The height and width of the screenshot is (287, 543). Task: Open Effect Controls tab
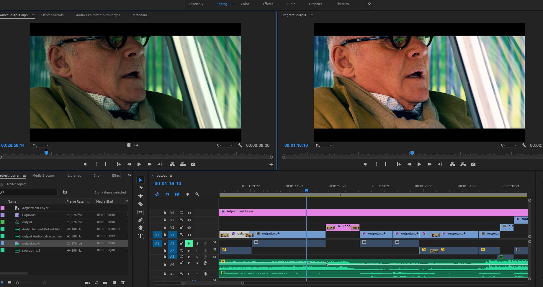coord(52,15)
